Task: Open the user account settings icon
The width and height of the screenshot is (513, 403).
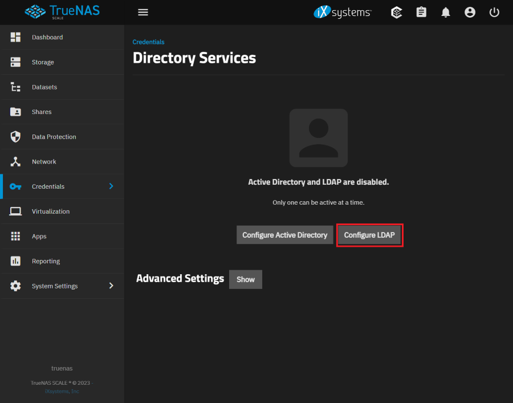Action: point(470,12)
